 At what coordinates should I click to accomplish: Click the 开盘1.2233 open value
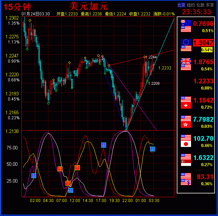coord(67,14)
